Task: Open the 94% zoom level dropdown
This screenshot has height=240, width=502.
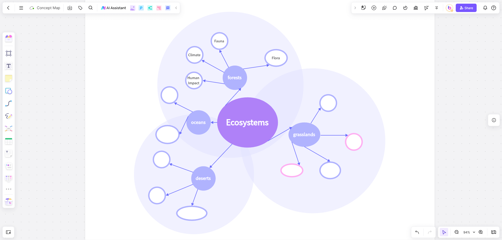Action: 469,232
